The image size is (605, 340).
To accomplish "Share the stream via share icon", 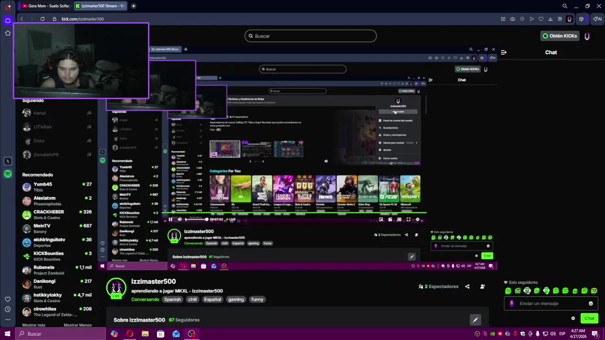I will click(x=467, y=287).
